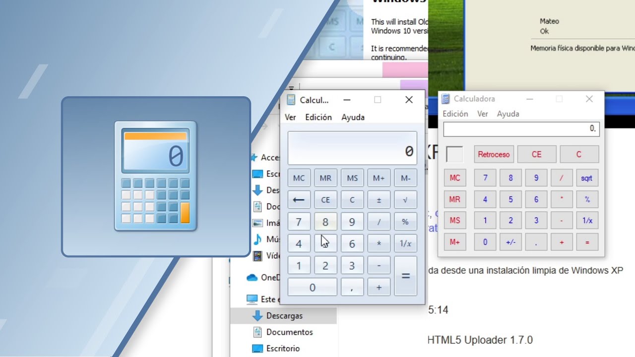Click digit 3 in Windows 7 calculator
Screen dimensions: 635x357
tap(352, 265)
